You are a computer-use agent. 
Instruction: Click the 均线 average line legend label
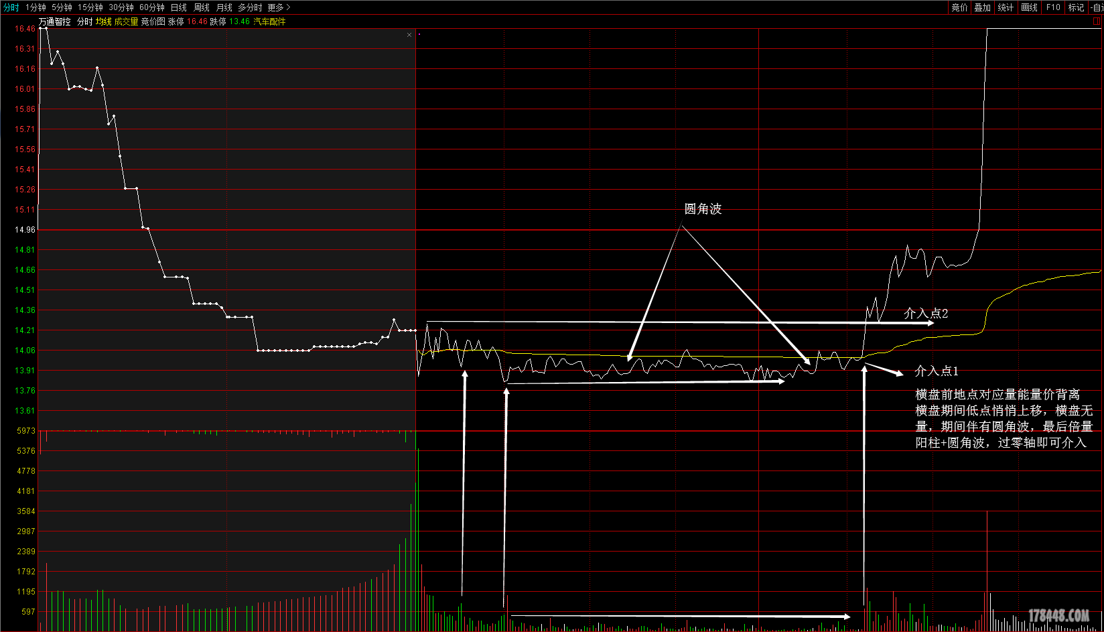click(x=103, y=21)
